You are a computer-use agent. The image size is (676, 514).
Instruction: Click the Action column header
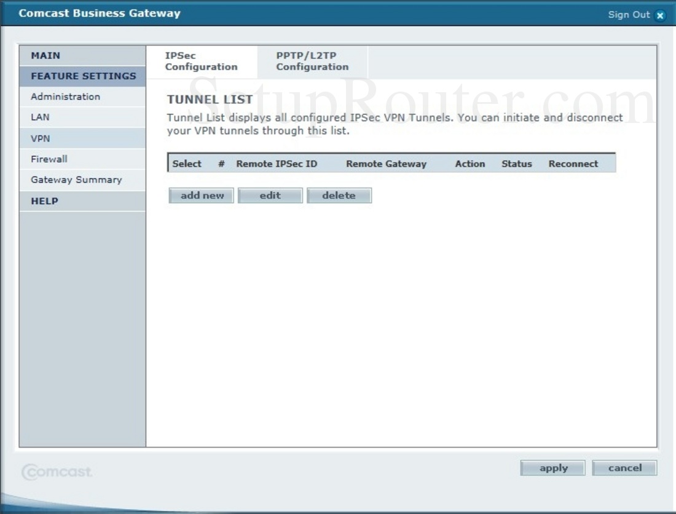pos(470,164)
